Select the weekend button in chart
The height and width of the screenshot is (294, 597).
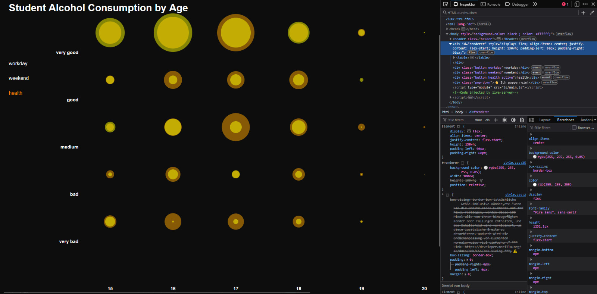coord(19,78)
